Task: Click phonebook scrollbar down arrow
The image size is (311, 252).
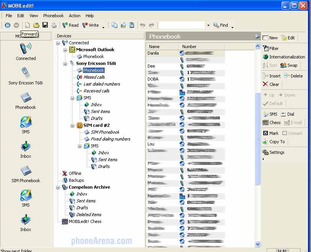Action: [258, 244]
